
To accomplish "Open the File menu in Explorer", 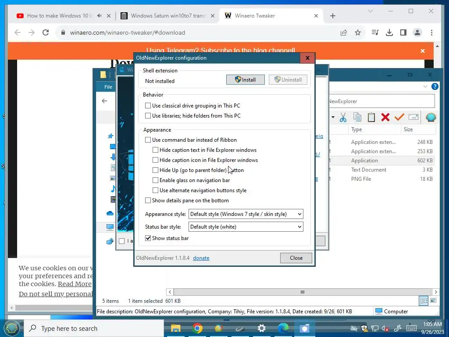I will pyautogui.click(x=108, y=87).
